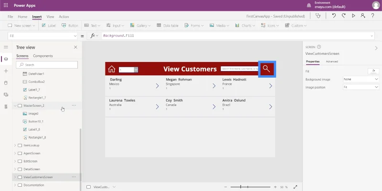Expand the AgentScreen node

15,153
